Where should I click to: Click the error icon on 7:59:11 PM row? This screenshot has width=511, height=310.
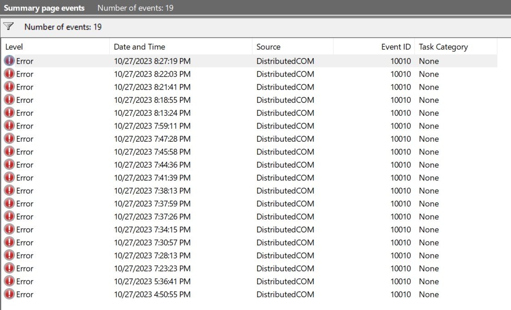coord(9,126)
